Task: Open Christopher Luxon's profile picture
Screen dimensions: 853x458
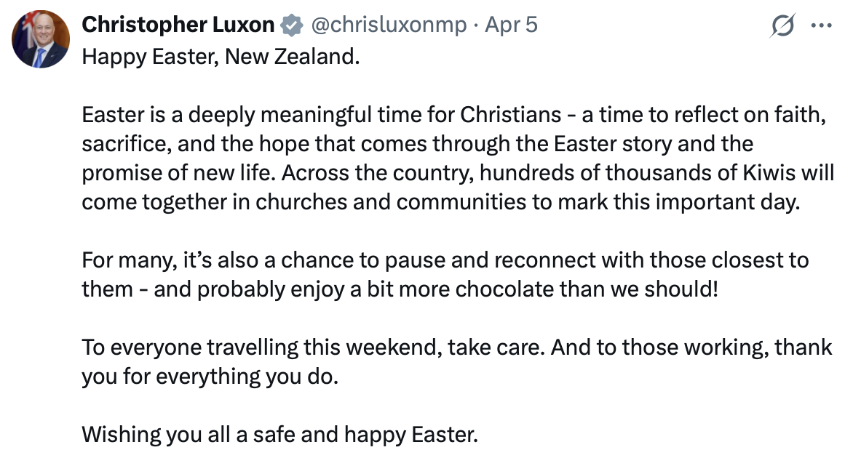Action: tap(41, 40)
